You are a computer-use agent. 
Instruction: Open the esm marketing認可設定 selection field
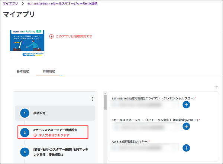pos(145,105)
